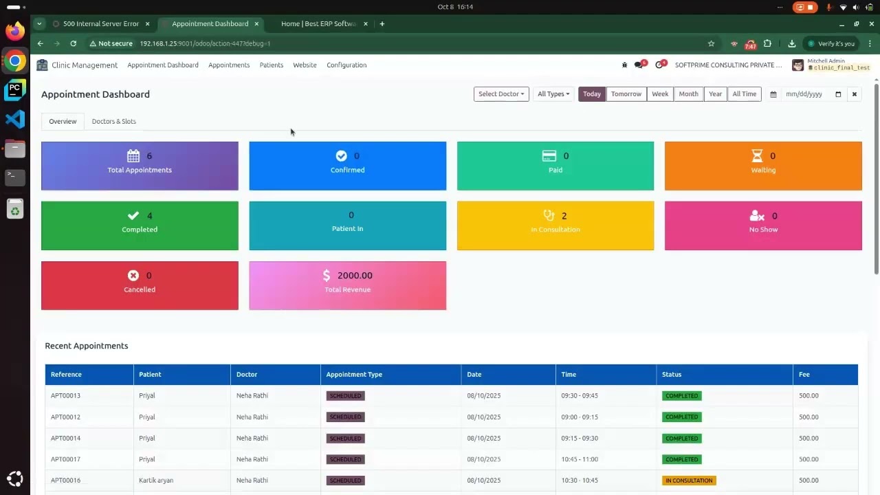The width and height of the screenshot is (880, 495).
Task: Open the conversations chat icon
Action: [x=640, y=65]
